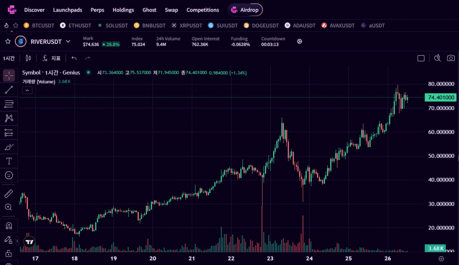The width and height of the screenshot is (459, 265).
Task: Click the Airdrop button
Action: [245, 10]
